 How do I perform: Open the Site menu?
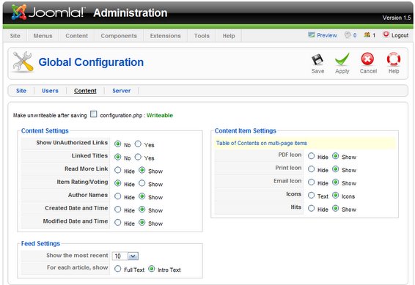click(x=15, y=36)
